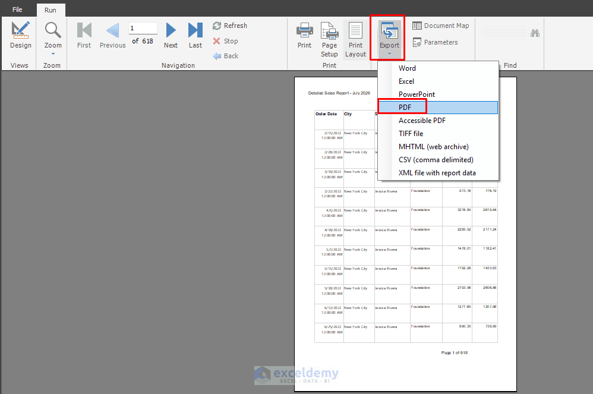Click the binoculars Find icon

coord(535,33)
